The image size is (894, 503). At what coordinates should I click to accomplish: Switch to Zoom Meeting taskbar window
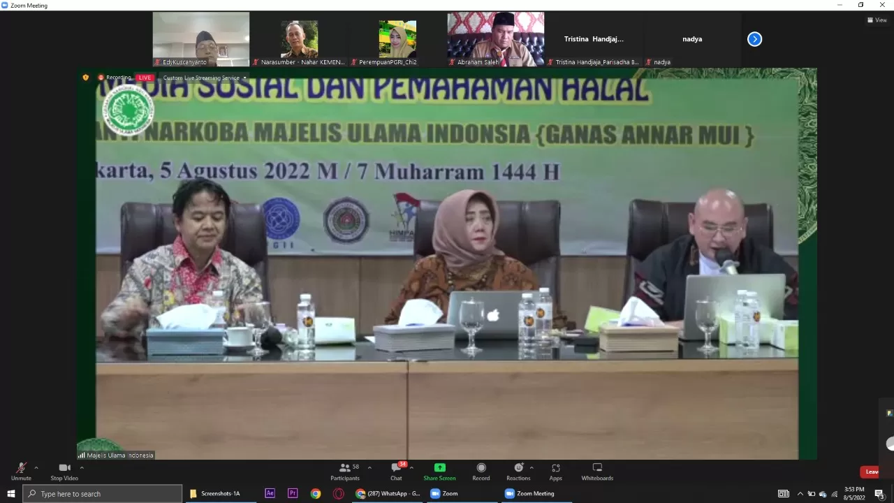[536, 493]
